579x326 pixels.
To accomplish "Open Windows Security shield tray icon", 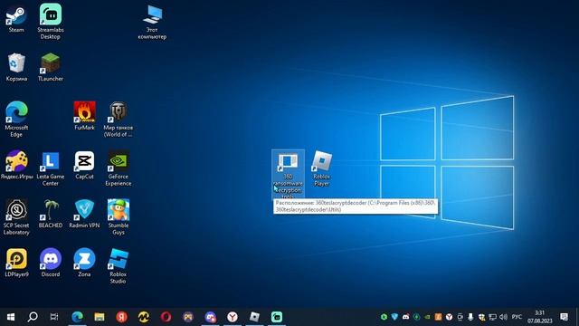I will pyautogui.click(x=481, y=317).
